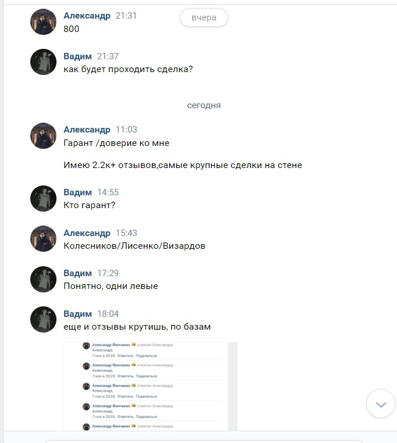Open Александр's profile name link at 21:31
This screenshot has width=397, height=443.
[87, 16]
